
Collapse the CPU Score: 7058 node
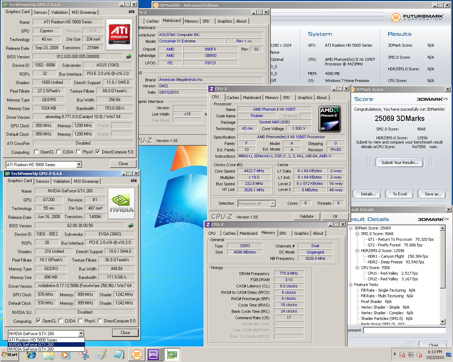[x=357, y=268]
